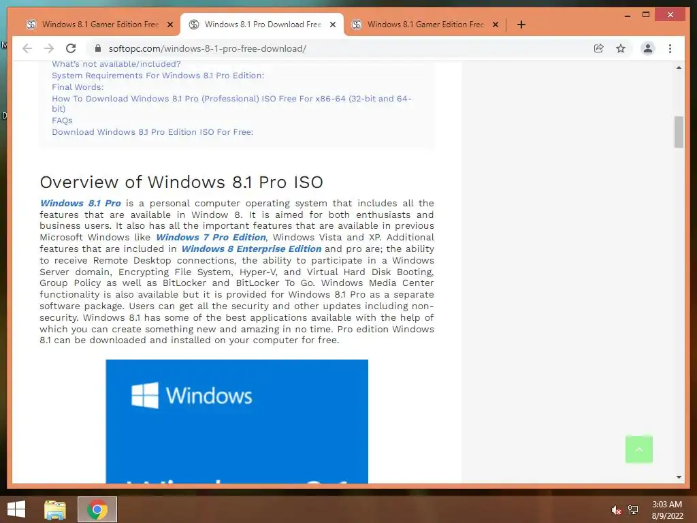View site security lock information
This screenshot has height=523, width=697.
pos(98,48)
